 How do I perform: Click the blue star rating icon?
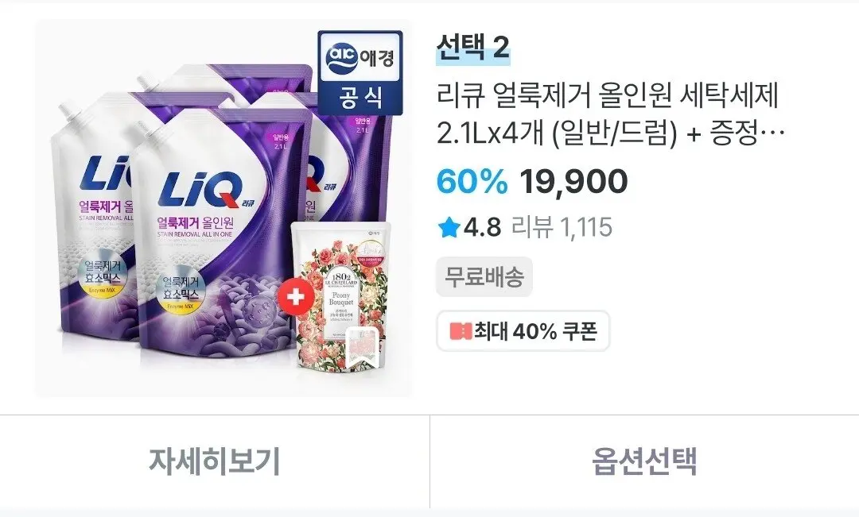tap(448, 227)
